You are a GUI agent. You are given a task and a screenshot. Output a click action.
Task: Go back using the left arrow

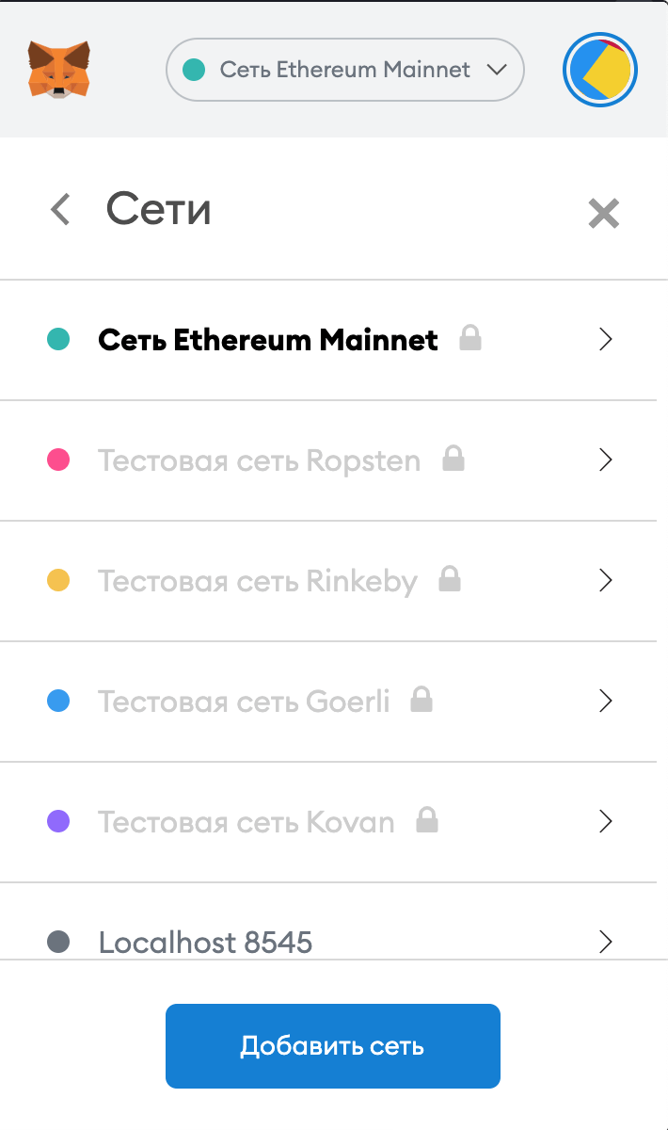60,209
